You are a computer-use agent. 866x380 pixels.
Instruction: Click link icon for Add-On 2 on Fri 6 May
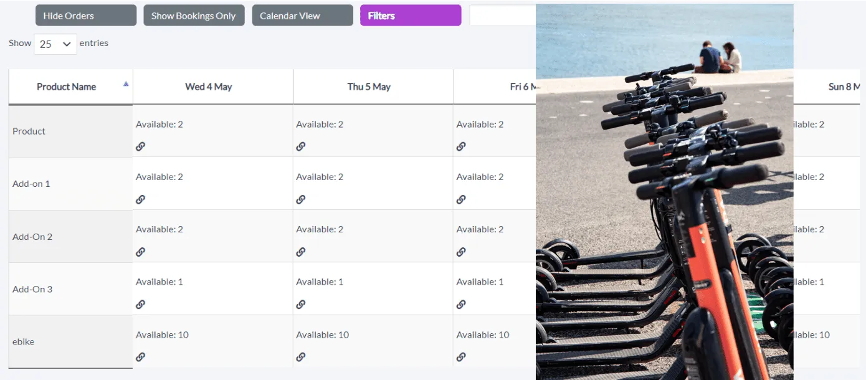click(x=461, y=252)
